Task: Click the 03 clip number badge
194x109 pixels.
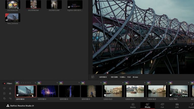Action: [61, 83]
